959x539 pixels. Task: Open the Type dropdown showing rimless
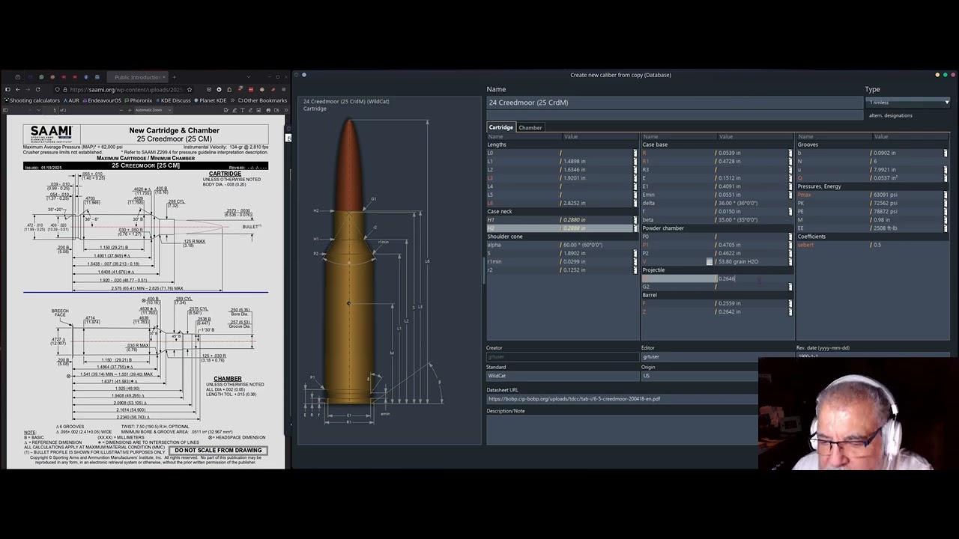908,103
